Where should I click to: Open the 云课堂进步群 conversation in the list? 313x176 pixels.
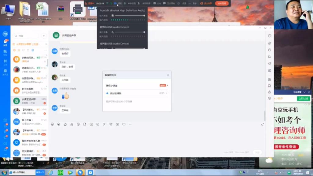[29, 101]
